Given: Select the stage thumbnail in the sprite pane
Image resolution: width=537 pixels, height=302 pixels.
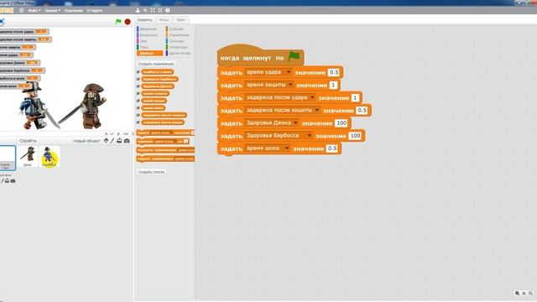Looking at the screenshot, I should pyautogui.click(x=7, y=158).
